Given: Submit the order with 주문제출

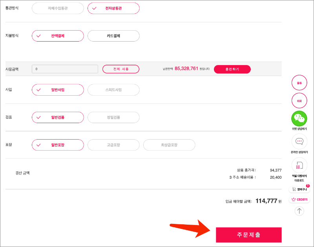Looking at the screenshot, I should pos(248,235).
